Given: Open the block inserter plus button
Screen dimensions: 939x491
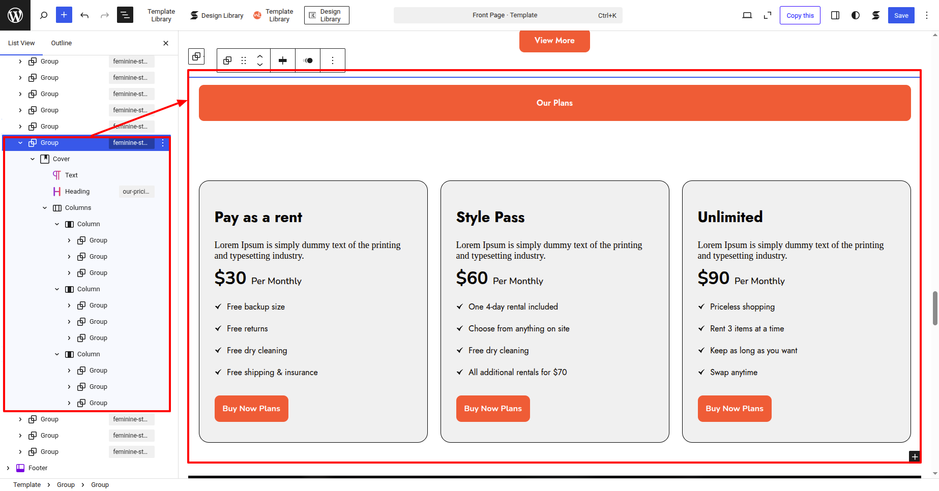Looking at the screenshot, I should (64, 15).
